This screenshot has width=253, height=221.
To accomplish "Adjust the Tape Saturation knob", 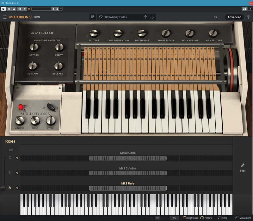I will coord(118,34).
